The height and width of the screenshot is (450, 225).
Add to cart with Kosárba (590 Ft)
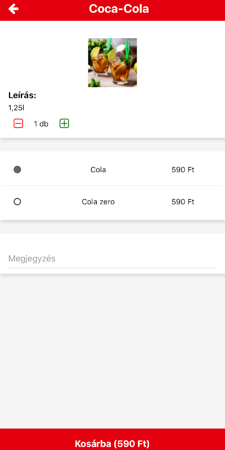(112, 439)
